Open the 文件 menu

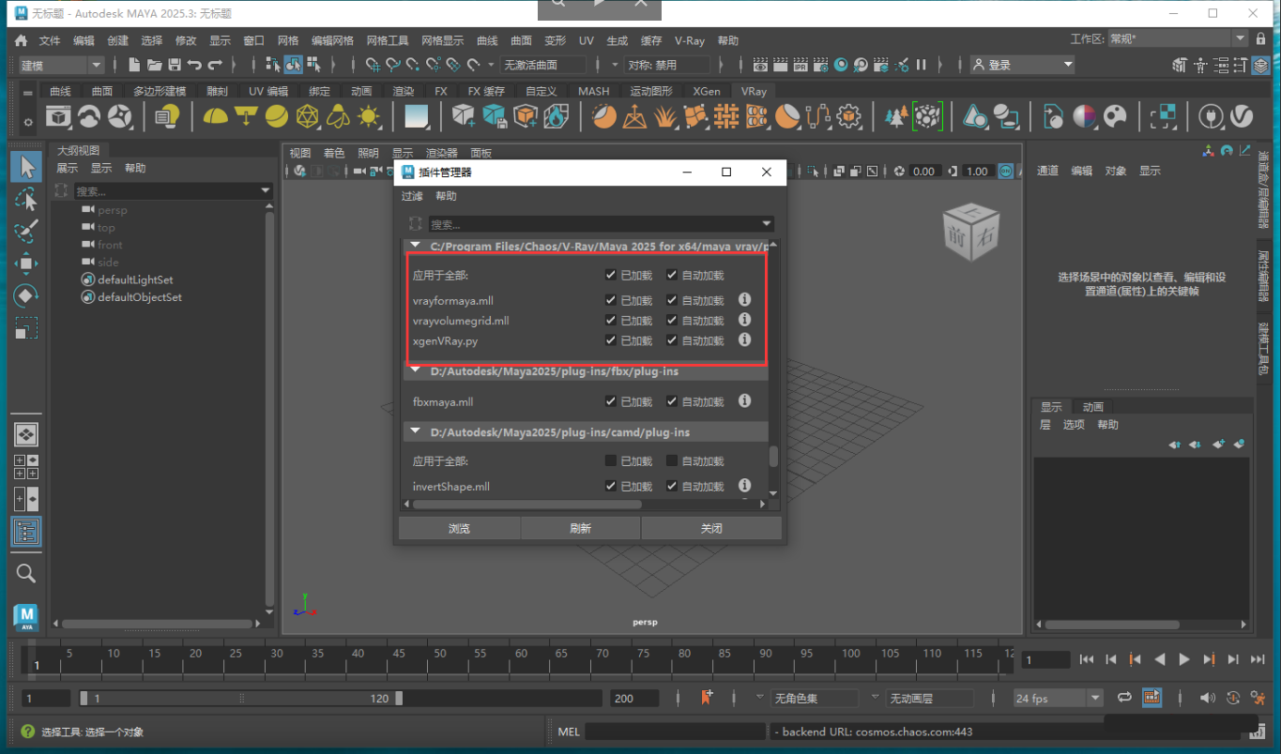50,40
